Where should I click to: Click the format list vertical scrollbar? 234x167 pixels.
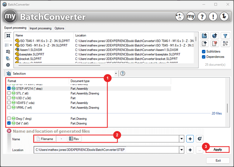click(x=227, y=108)
